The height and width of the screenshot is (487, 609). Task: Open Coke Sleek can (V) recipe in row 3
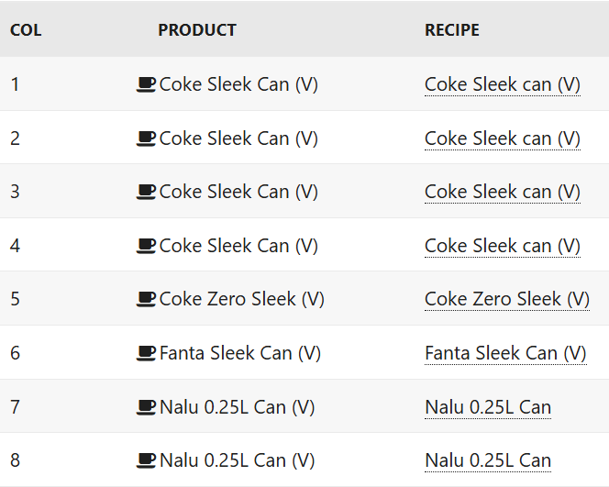click(503, 192)
